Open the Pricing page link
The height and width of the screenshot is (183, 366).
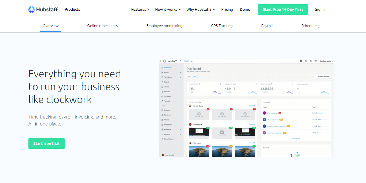click(227, 9)
